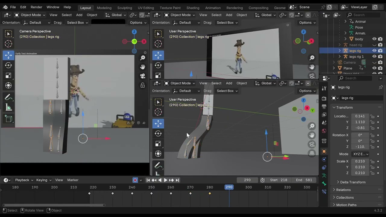This screenshot has height=217, width=386.
Task: Collapse the Transform panel
Action: click(344, 108)
